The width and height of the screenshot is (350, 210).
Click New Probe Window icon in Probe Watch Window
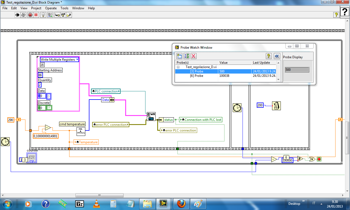pos(179,56)
